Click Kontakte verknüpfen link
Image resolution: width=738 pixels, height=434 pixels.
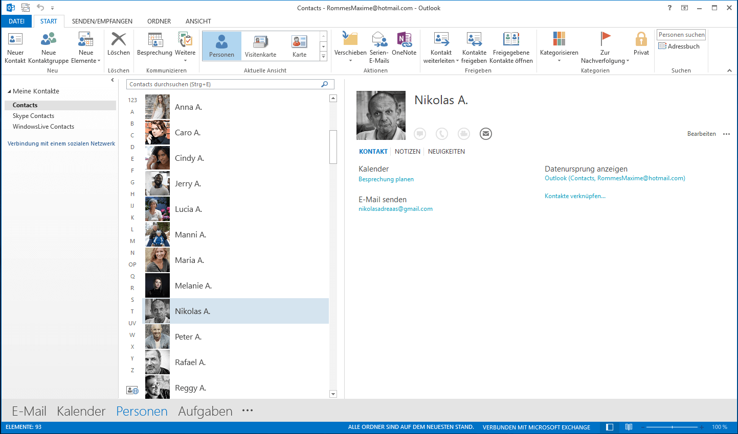(x=575, y=196)
